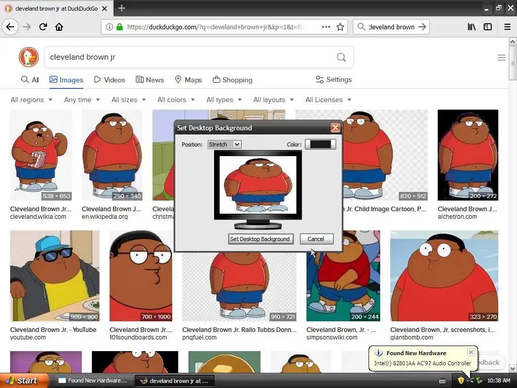Close the cleveland brown jr tab
Image resolution: width=517 pixels, height=388 pixels.
[105, 9]
